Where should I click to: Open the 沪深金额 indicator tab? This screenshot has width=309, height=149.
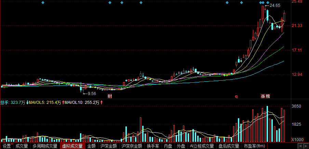click(x=108, y=146)
